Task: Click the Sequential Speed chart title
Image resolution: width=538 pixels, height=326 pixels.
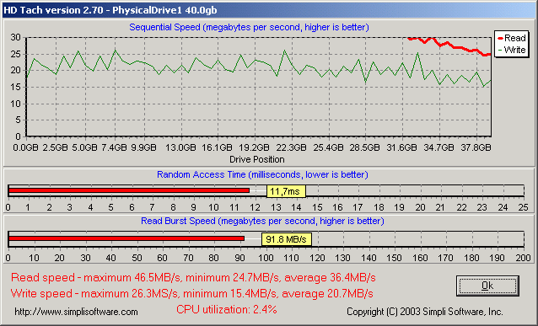Action: pos(249,27)
